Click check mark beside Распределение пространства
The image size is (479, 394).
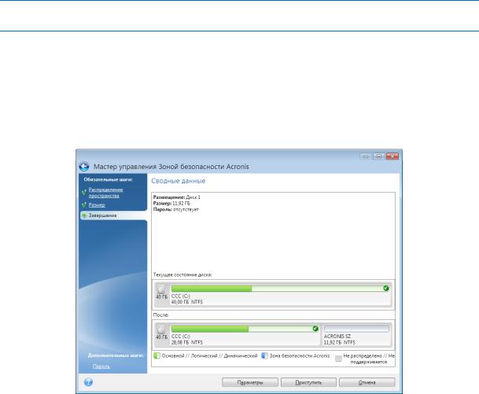click(x=84, y=193)
